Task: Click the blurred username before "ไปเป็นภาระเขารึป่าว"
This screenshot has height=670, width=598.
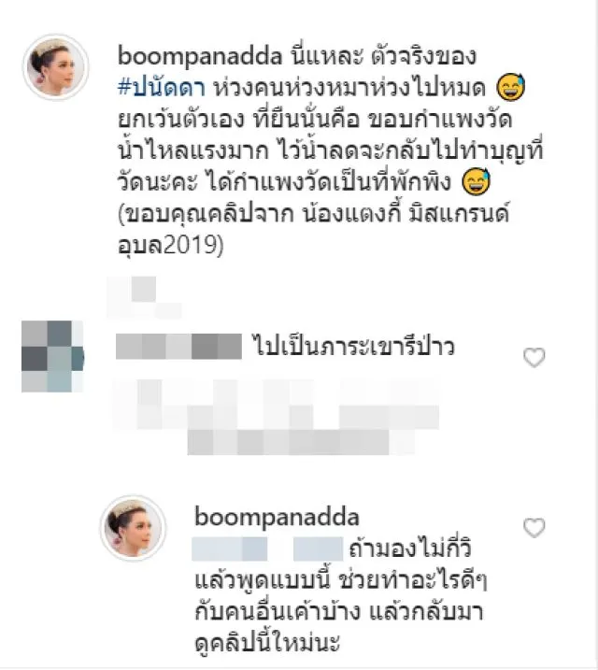Action: tap(178, 346)
